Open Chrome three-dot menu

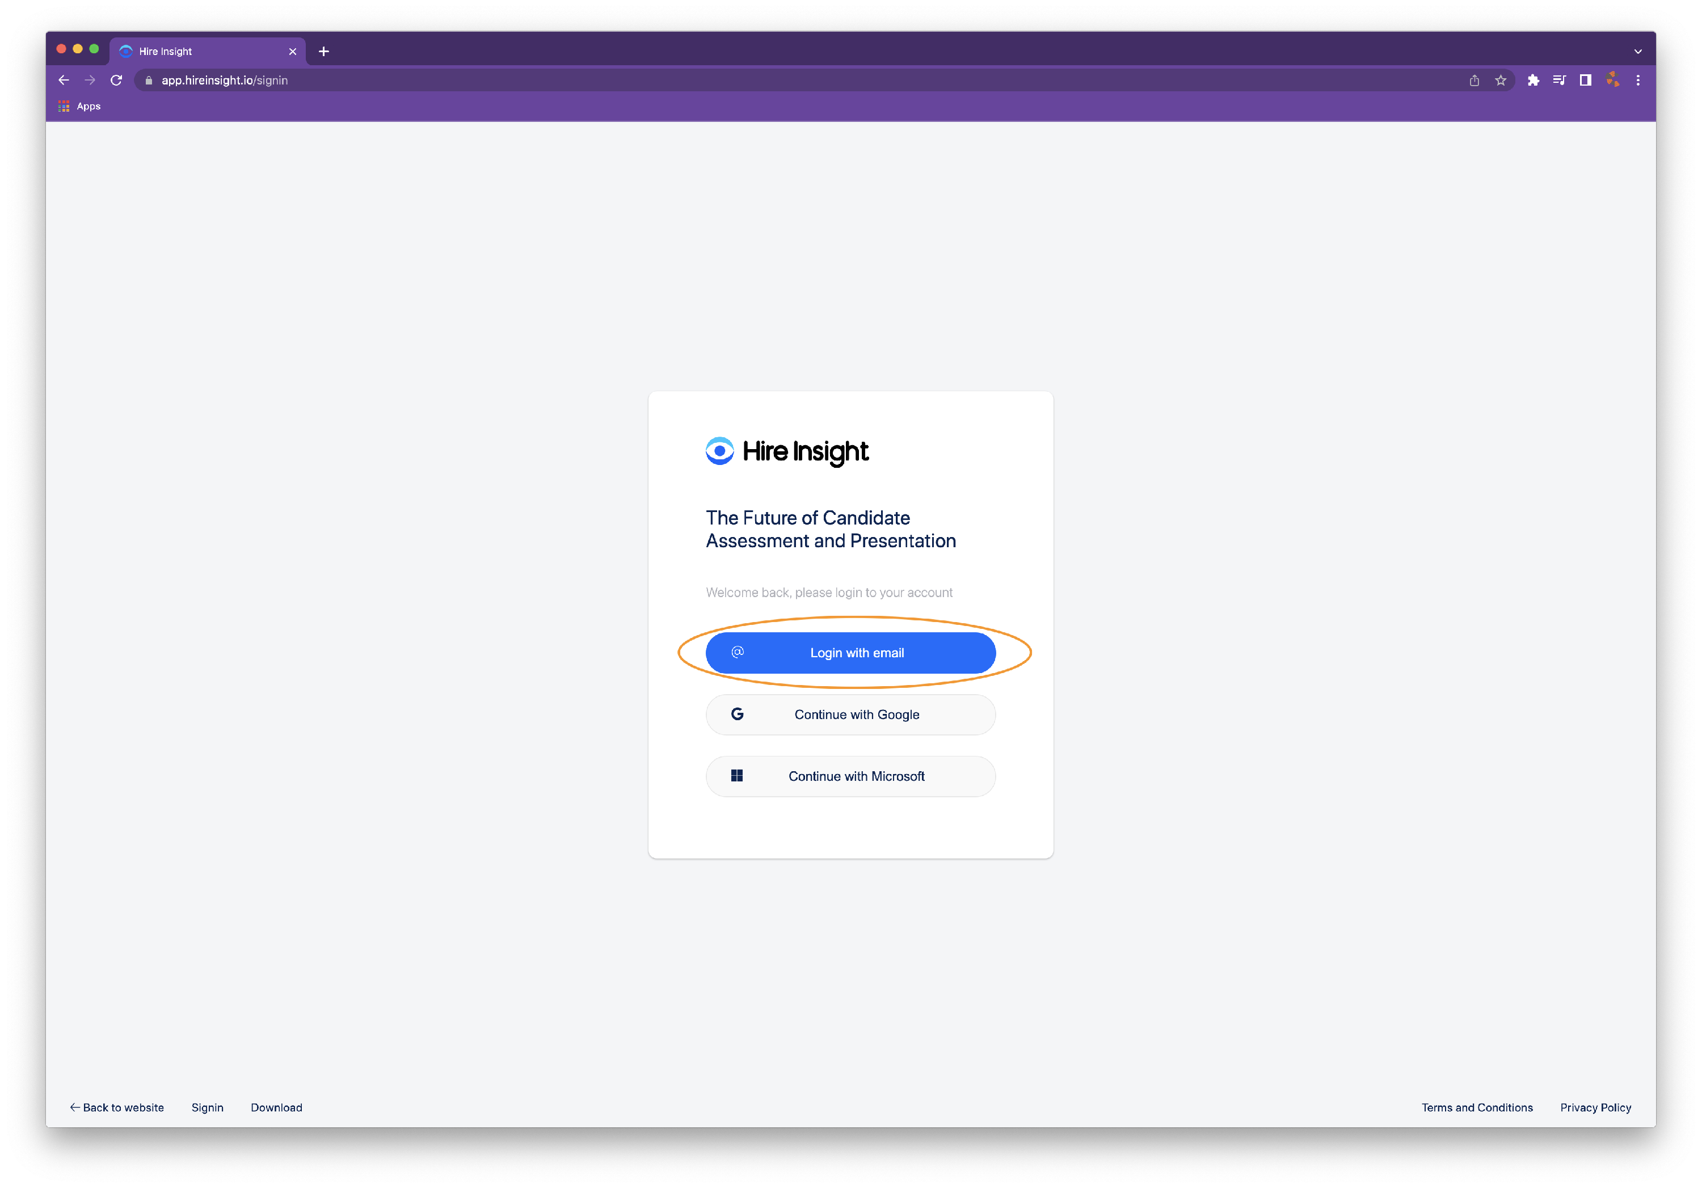pyautogui.click(x=1638, y=80)
